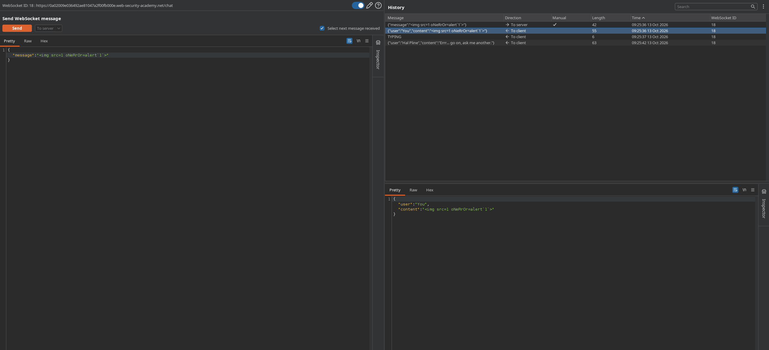Open History three-dot options menu

(763, 7)
